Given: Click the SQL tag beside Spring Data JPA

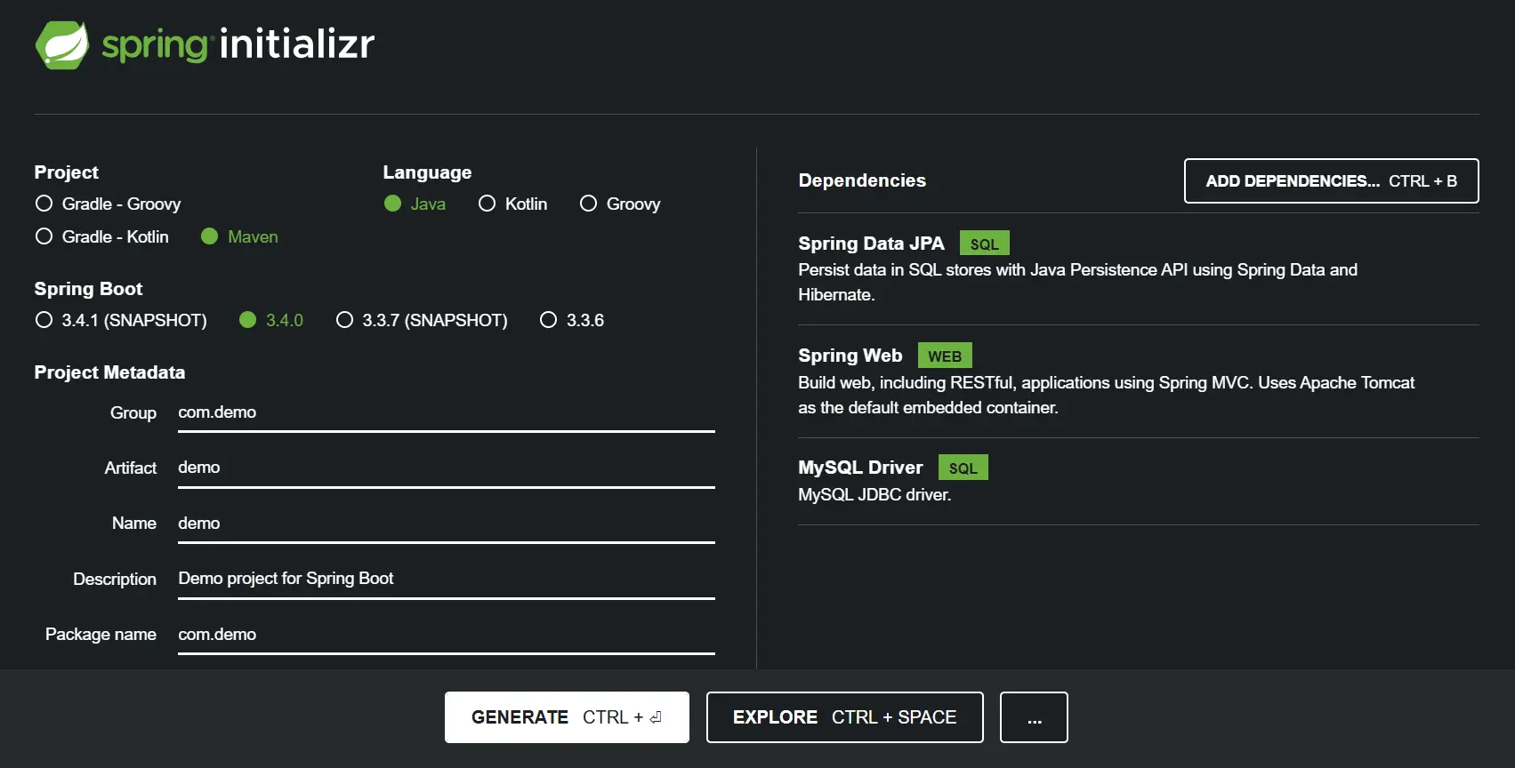Looking at the screenshot, I should point(984,244).
